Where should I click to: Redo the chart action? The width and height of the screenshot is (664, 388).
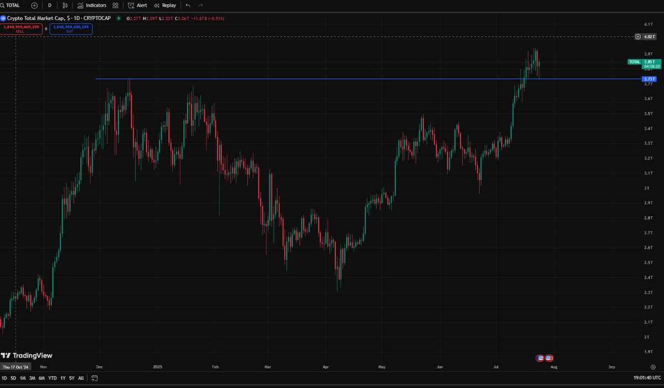tap(200, 5)
